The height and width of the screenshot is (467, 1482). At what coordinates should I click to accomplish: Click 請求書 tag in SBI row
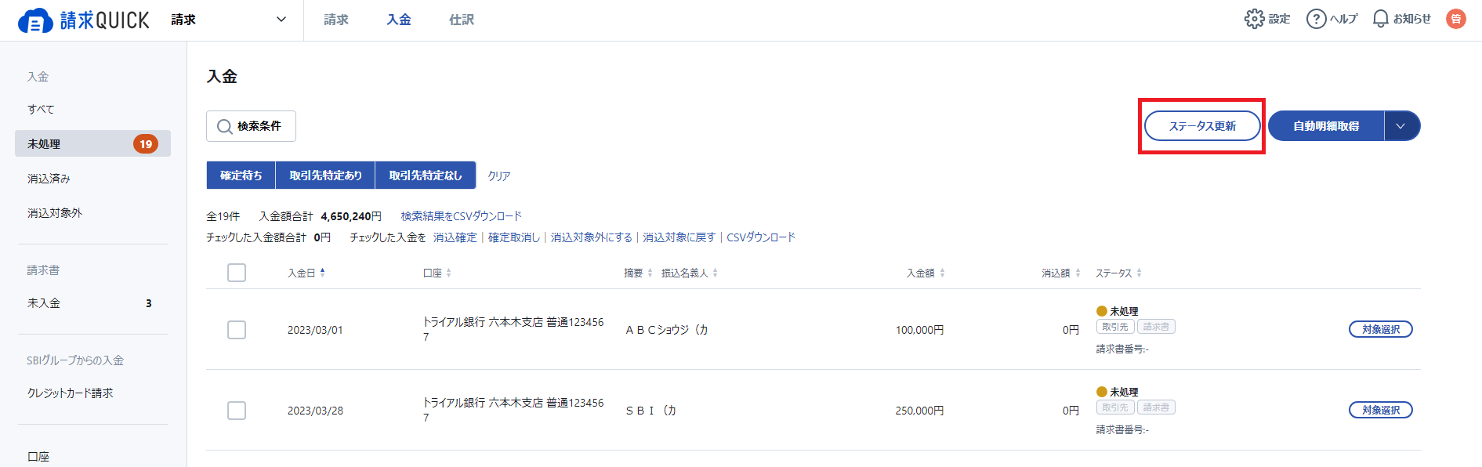1156,407
